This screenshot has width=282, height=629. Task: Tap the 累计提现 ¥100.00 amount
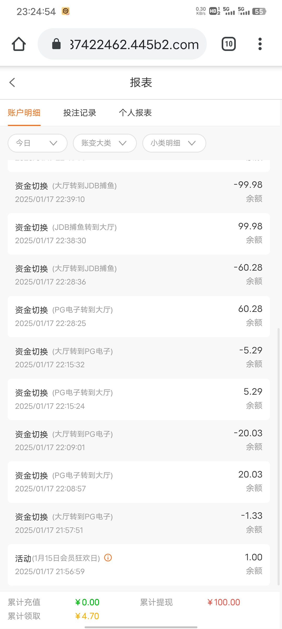point(224,602)
